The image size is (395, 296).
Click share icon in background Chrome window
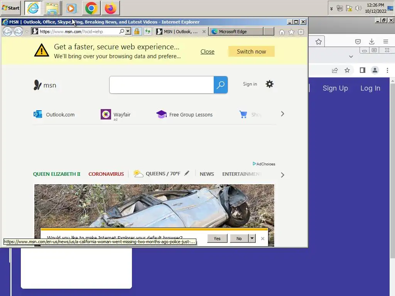point(335,70)
